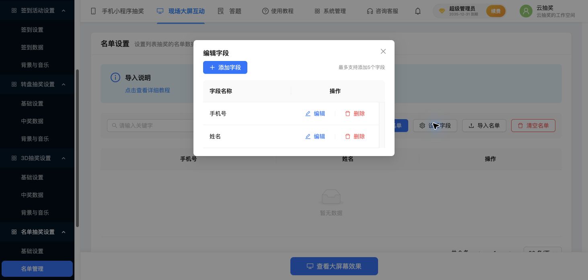Click the 咨询客服 headset icon
Viewport: 588px width, 280px height.
[x=370, y=11]
